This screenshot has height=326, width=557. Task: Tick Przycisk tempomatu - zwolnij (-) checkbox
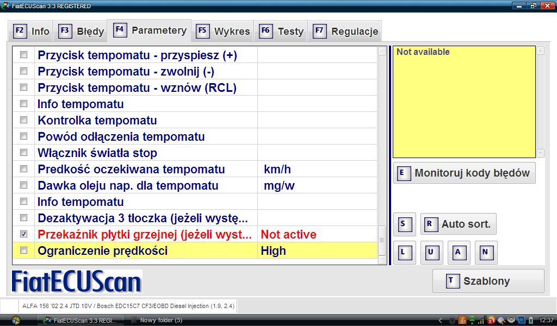pyautogui.click(x=23, y=71)
